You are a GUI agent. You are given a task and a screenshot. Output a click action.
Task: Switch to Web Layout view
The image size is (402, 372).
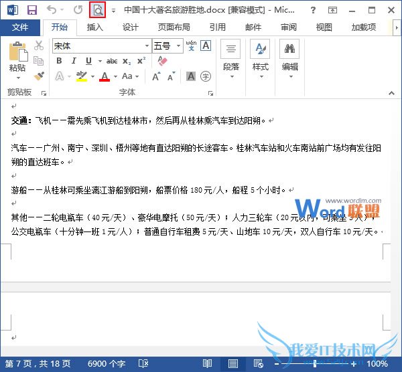pyautogui.click(x=258, y=363)
